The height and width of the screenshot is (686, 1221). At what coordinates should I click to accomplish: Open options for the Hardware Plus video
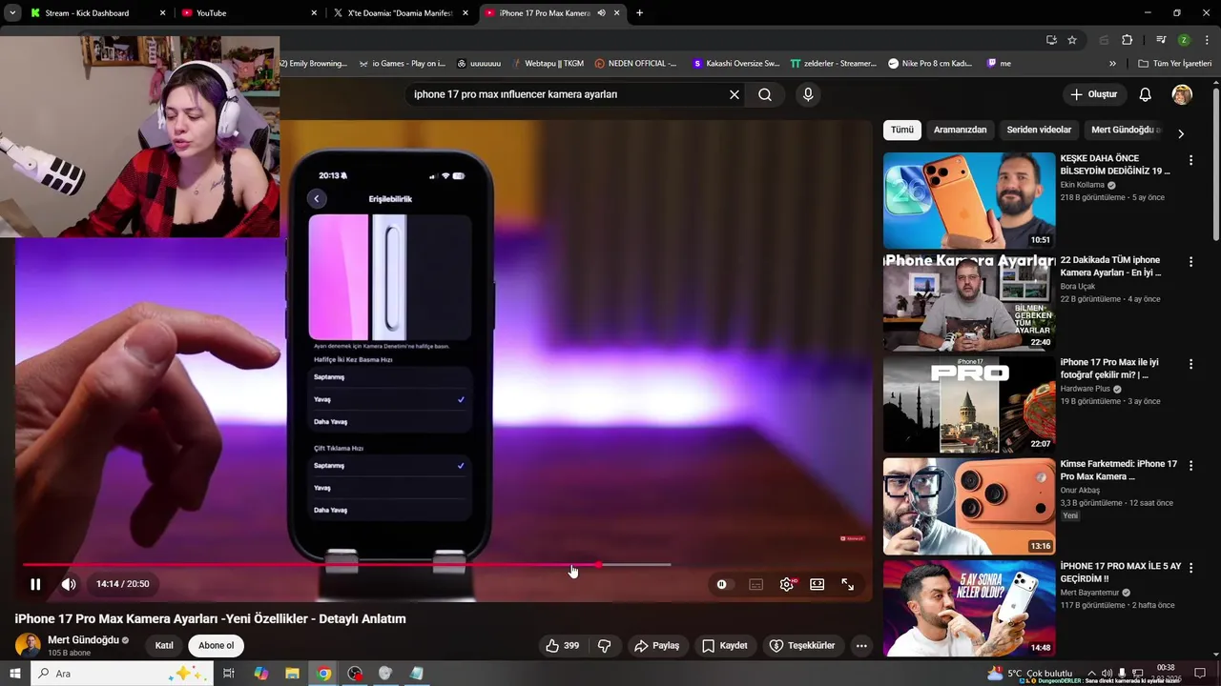[x=1190, y=364]
